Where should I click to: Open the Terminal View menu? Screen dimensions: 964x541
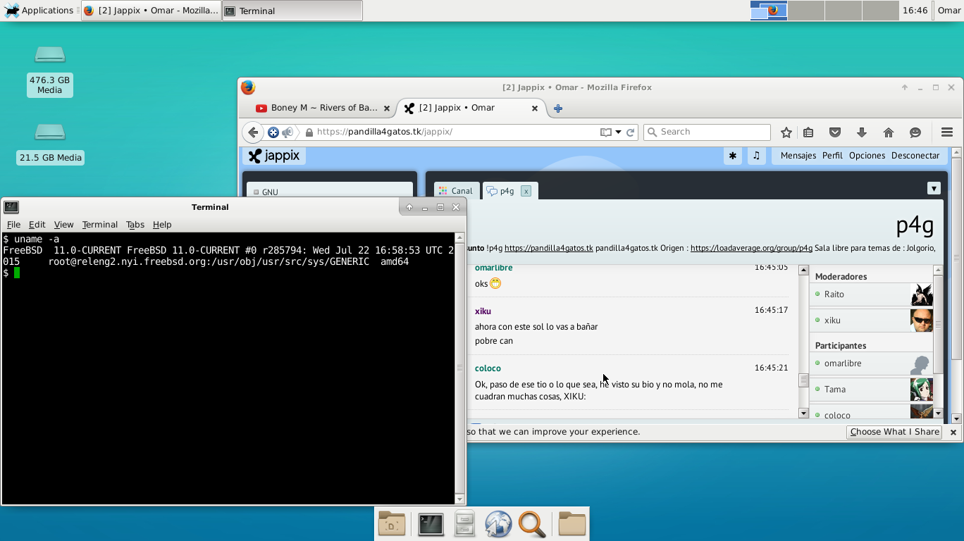tap(63, 225)
